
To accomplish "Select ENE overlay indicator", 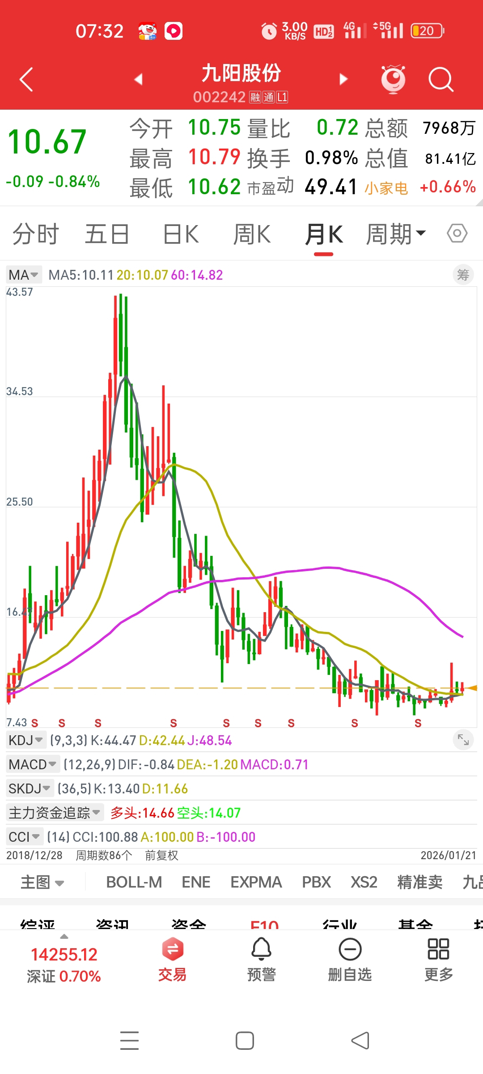I will point(196,882).
